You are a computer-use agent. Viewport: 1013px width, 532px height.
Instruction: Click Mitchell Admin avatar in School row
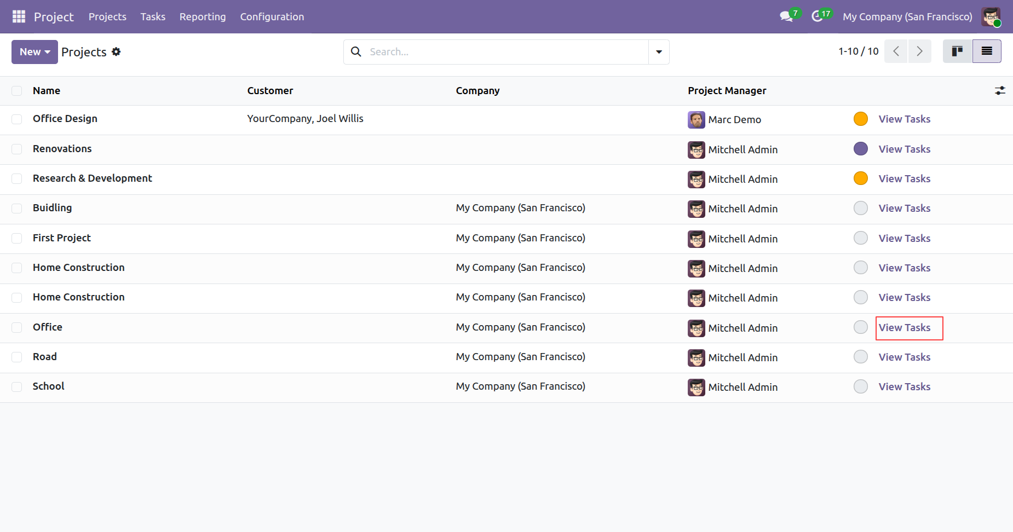697,387
